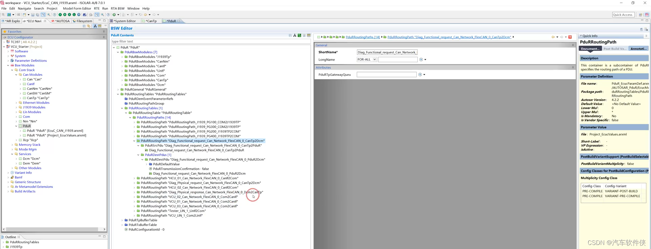Click the type filter text field
Screen dimensions: 651x249
point(211,41)
